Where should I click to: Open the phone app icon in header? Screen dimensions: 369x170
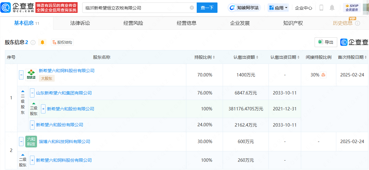click(321, 8)
